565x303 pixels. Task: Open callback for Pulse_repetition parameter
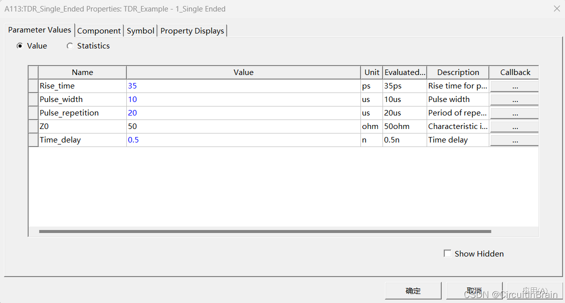[514, 113]
